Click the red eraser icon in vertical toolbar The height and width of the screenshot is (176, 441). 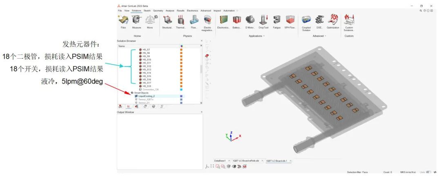click(x=208, y=56)
